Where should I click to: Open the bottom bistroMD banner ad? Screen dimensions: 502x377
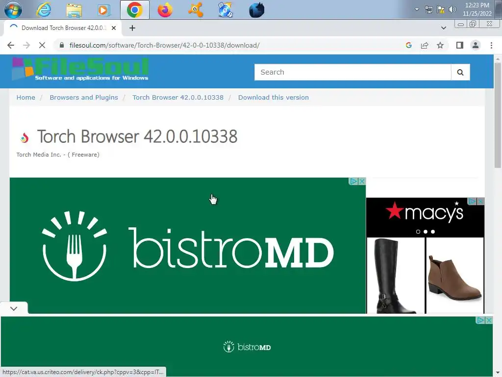(x=247, y=347)
